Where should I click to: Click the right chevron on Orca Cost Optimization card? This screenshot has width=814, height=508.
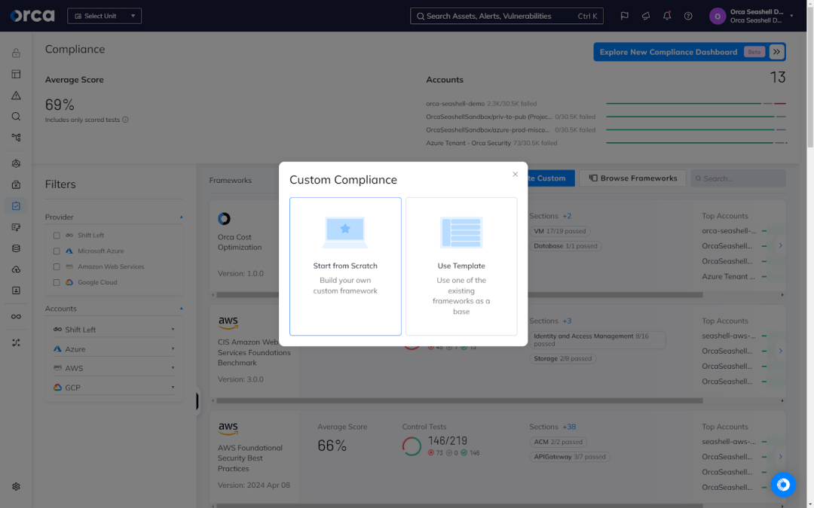pyautogui.click(x=780, y=245)
